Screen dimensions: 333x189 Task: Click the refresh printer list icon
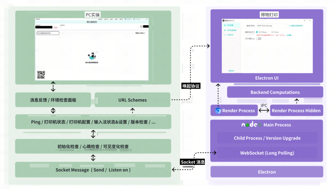pyautogui.click(x=290, y=26)
